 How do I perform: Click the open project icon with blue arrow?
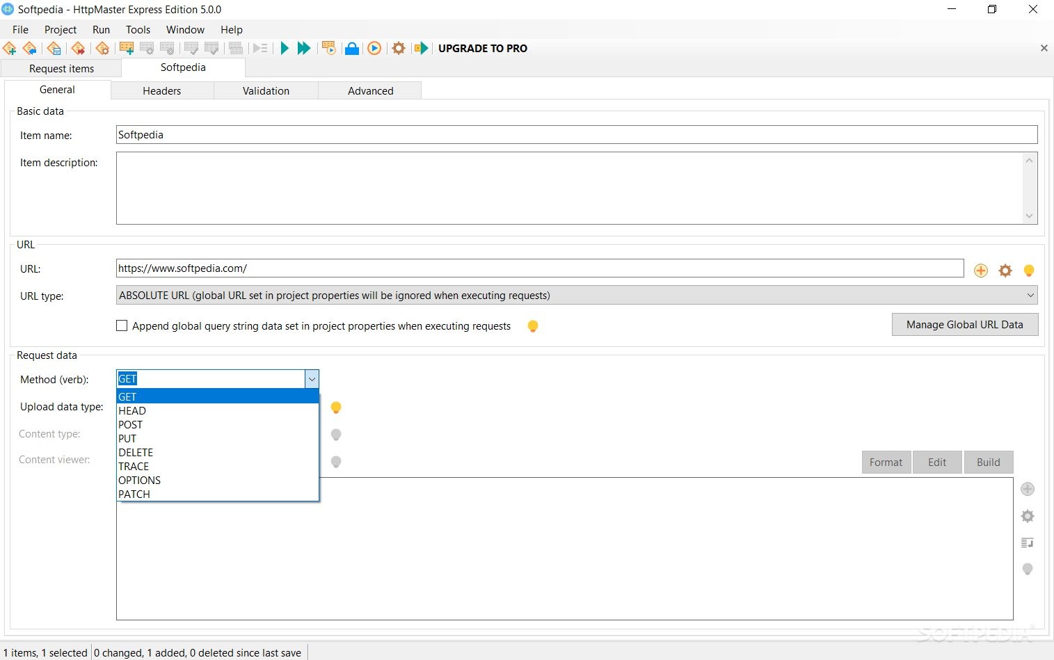30,49
